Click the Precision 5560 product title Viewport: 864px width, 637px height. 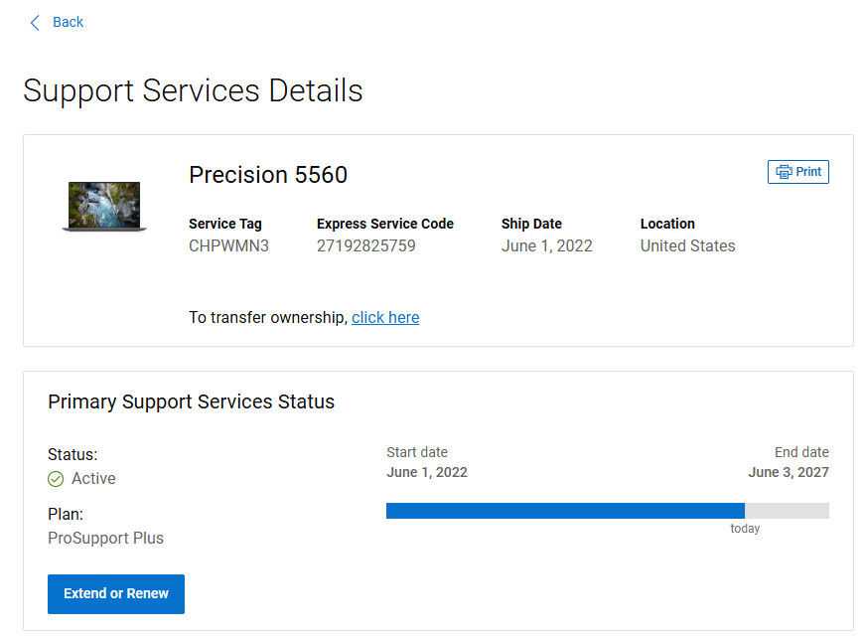(x=268, y=175)
